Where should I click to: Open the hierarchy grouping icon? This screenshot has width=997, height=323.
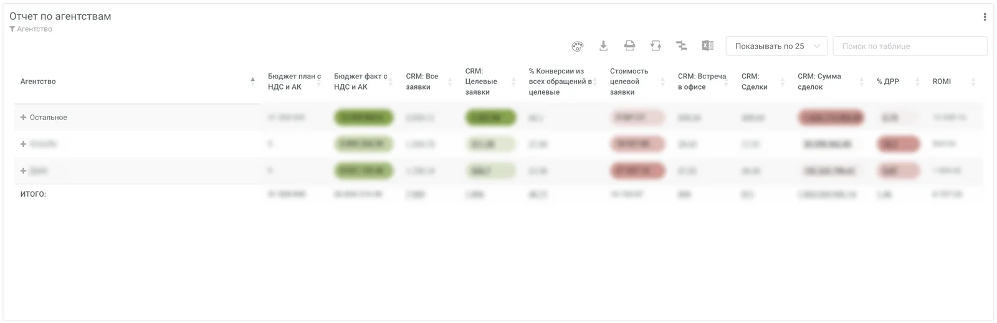coord(682,46)
